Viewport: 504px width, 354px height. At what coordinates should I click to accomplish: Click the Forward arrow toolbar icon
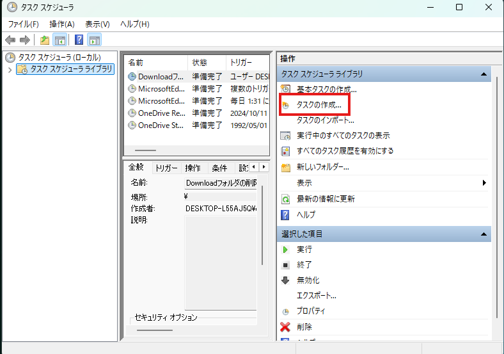coord(25,40)
